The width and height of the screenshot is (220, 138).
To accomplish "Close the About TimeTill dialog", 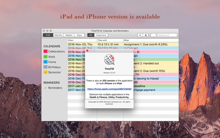I will tap(87, 51).
